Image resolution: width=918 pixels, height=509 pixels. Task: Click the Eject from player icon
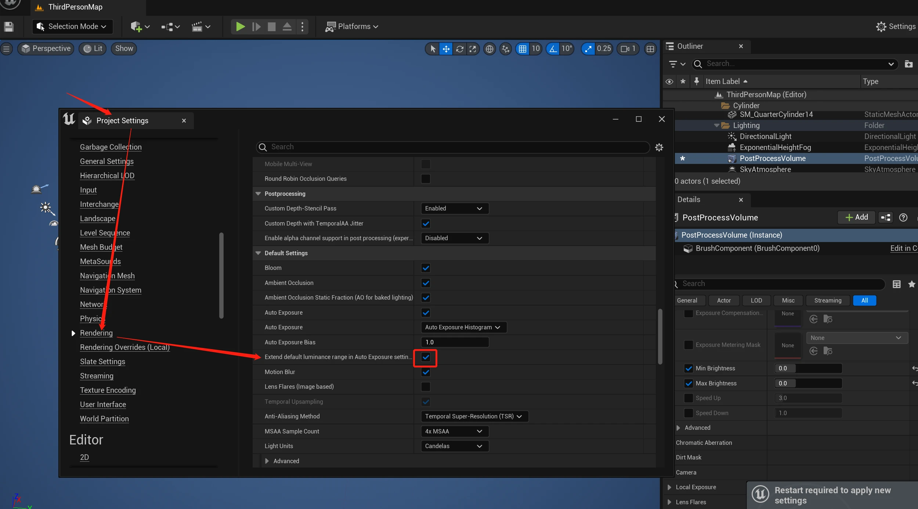click(287, 26)
